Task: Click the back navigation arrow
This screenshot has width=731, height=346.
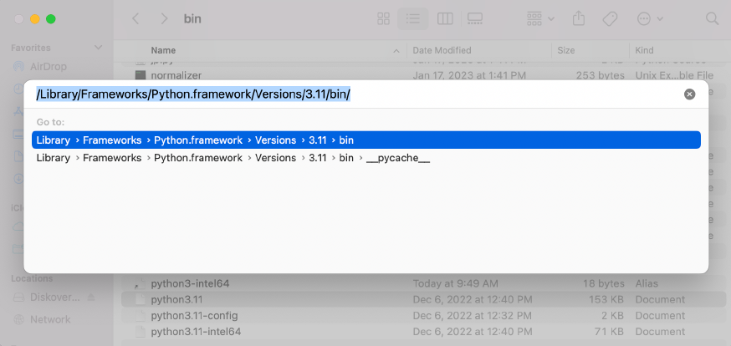Action: point(136,18)
